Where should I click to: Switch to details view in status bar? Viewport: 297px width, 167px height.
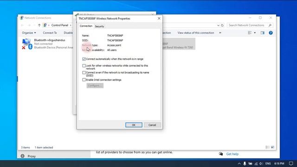click(x=267, y=147)
